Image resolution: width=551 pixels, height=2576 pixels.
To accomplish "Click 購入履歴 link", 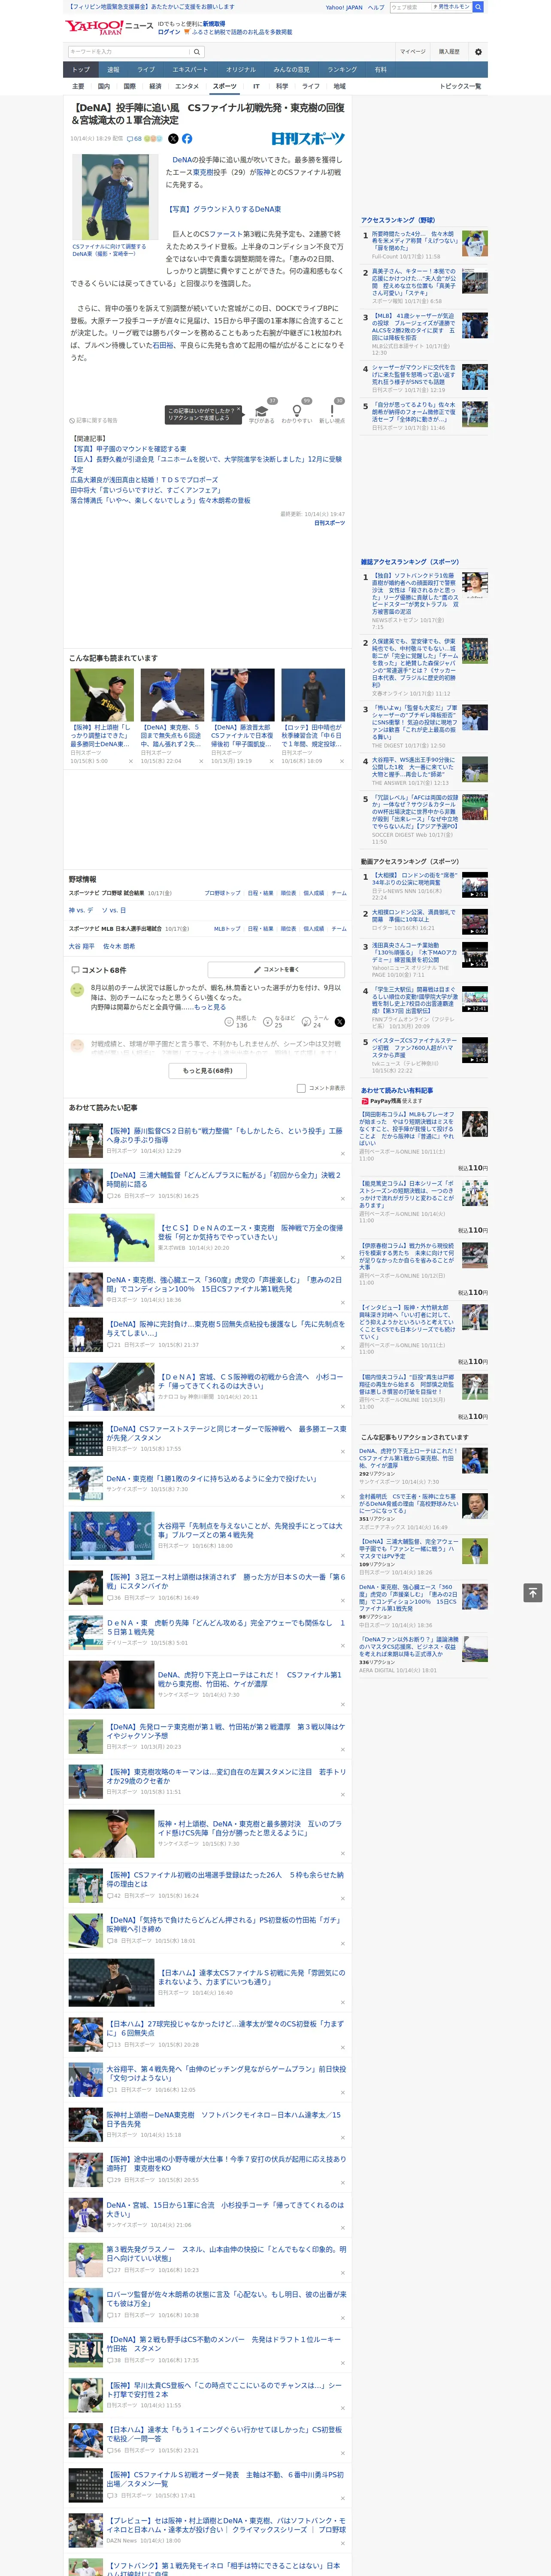I will point(449,52).
